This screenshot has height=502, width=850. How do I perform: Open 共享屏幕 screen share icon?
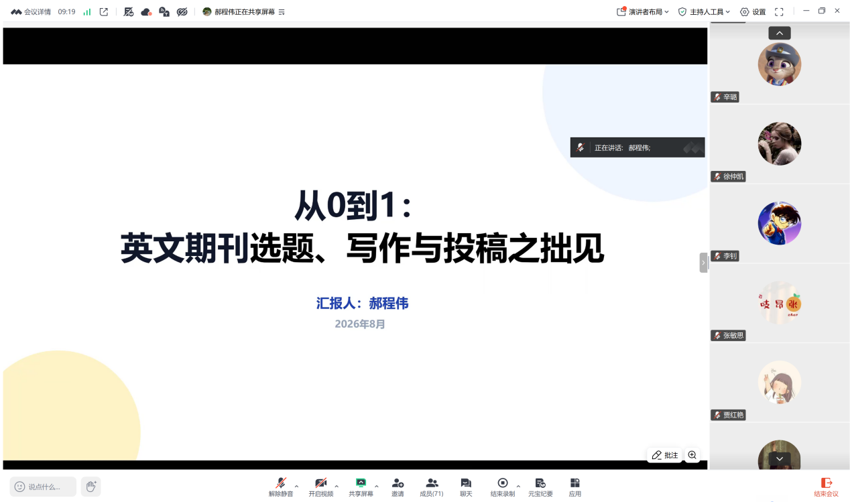[x=361, y=487]
